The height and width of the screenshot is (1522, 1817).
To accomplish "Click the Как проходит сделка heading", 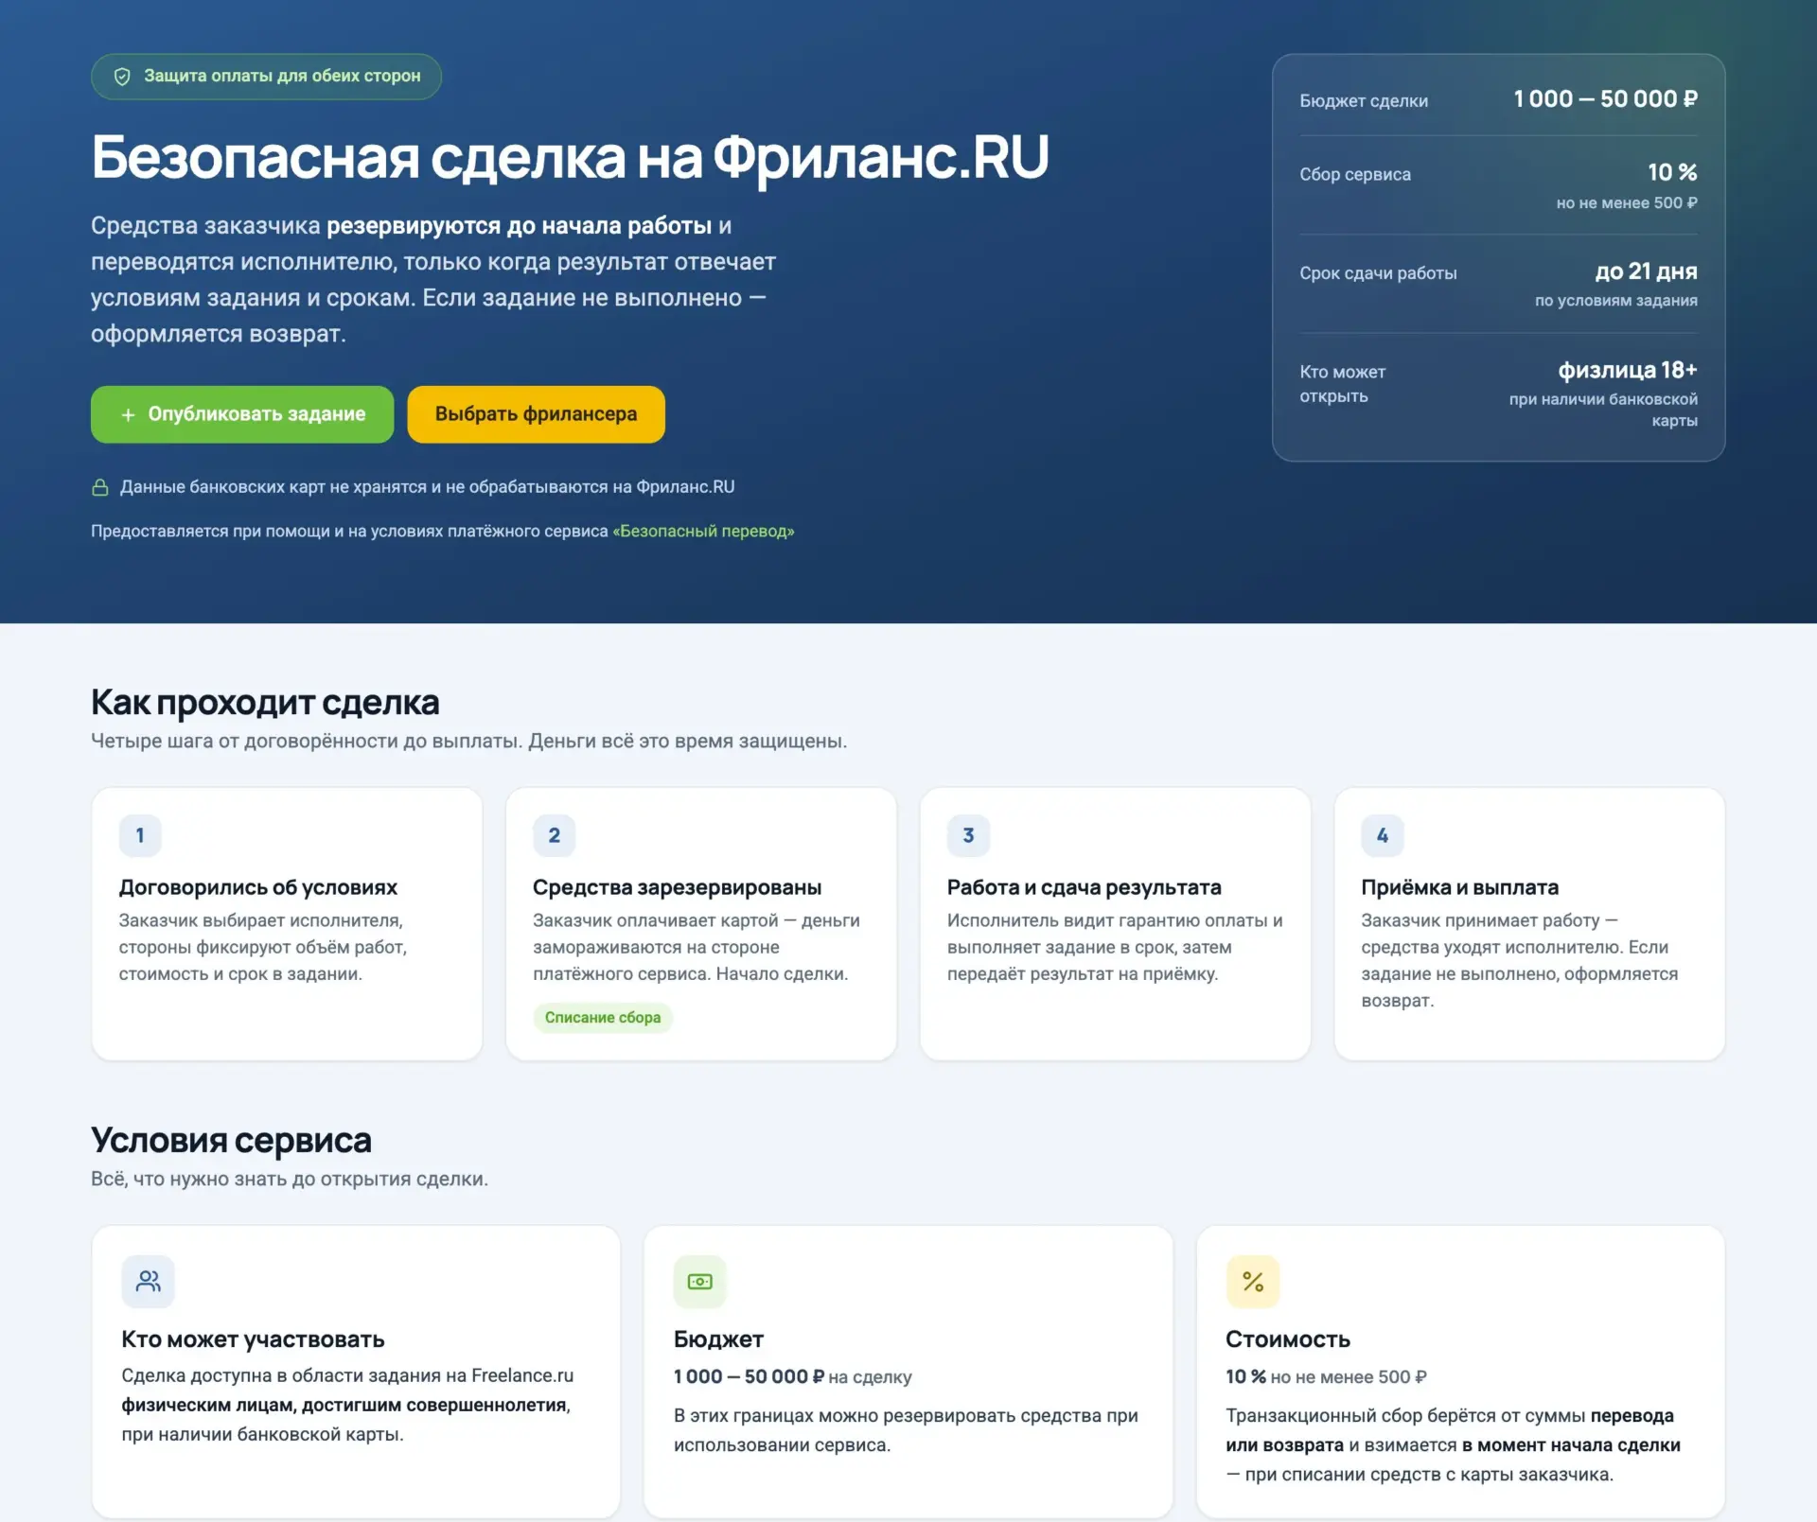I will coord(265,703).
